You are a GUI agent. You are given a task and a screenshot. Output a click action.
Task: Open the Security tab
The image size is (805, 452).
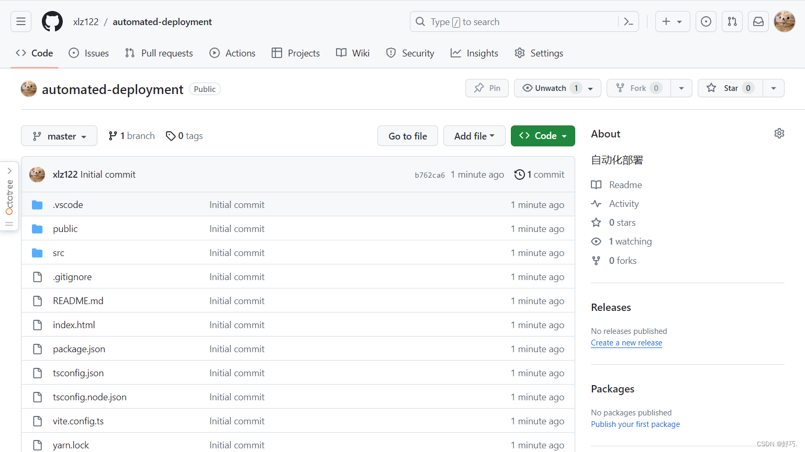pos(410,53)
